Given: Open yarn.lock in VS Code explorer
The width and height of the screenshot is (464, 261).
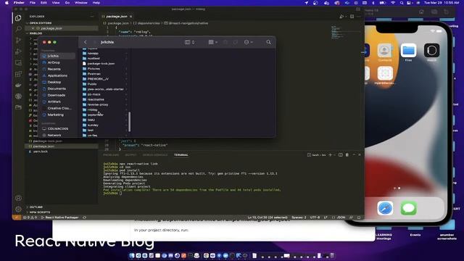Looking at the screenshot, I should coord(41,152).
